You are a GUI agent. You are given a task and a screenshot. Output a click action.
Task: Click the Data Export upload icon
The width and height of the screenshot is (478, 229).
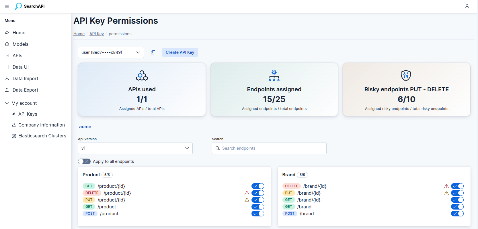pos(7,90)
